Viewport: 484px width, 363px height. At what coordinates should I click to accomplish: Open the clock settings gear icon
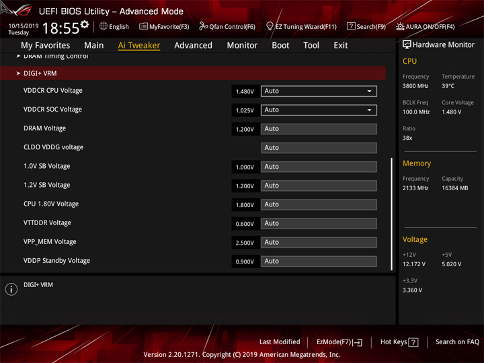tap(85, 24)
